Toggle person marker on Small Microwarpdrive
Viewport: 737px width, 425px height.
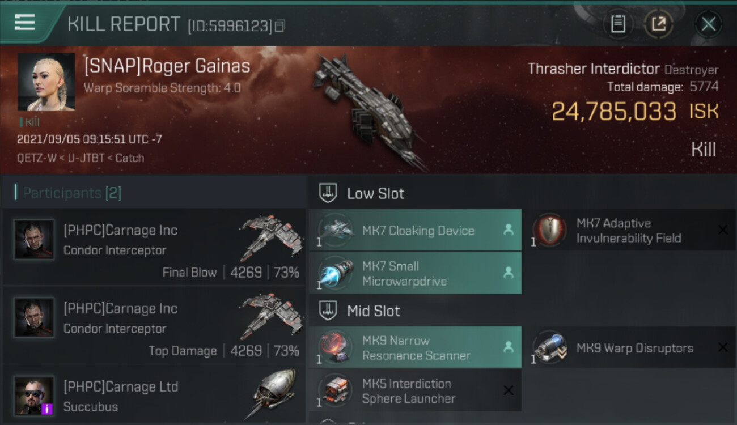(x=508, y=273)
